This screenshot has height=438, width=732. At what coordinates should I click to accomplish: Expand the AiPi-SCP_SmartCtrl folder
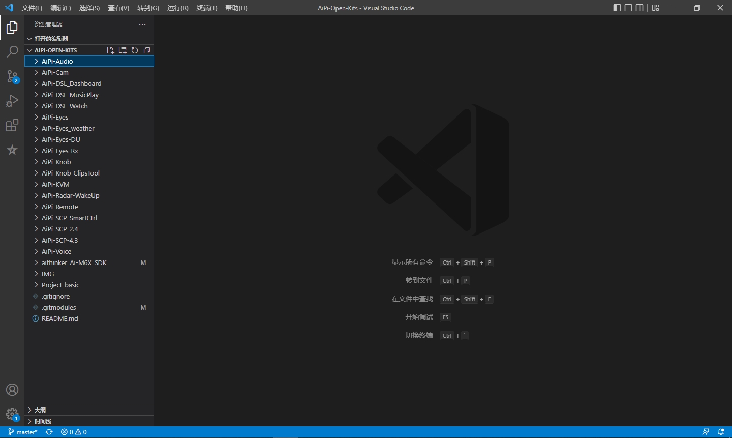89,218
